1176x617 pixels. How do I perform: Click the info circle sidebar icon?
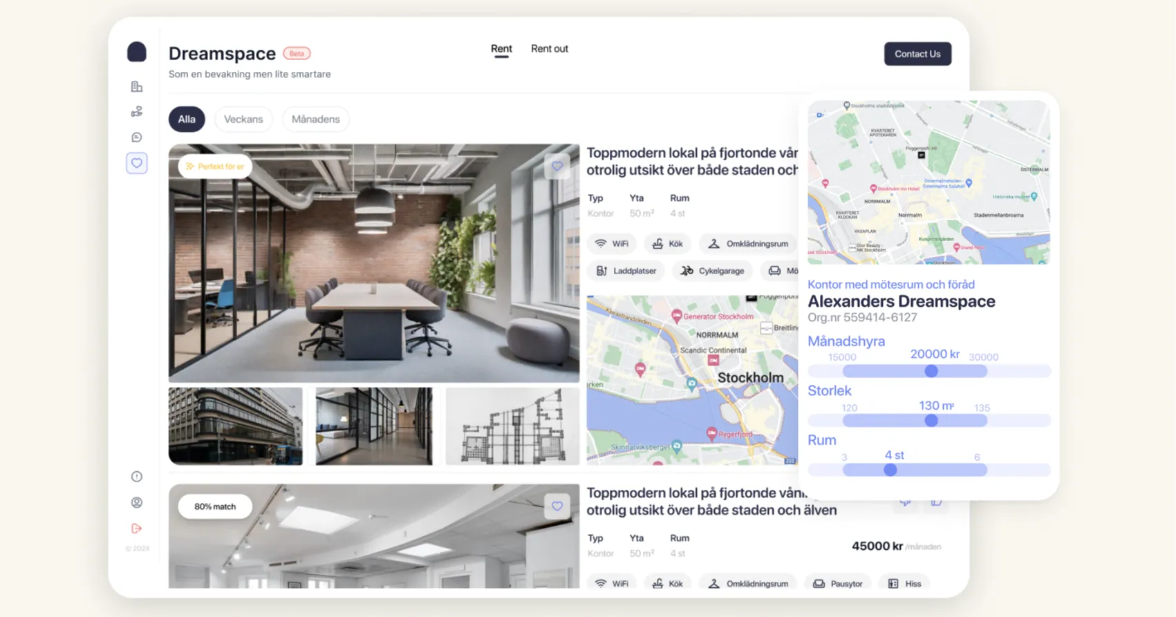pyautogui.click(x=137, y=477)
